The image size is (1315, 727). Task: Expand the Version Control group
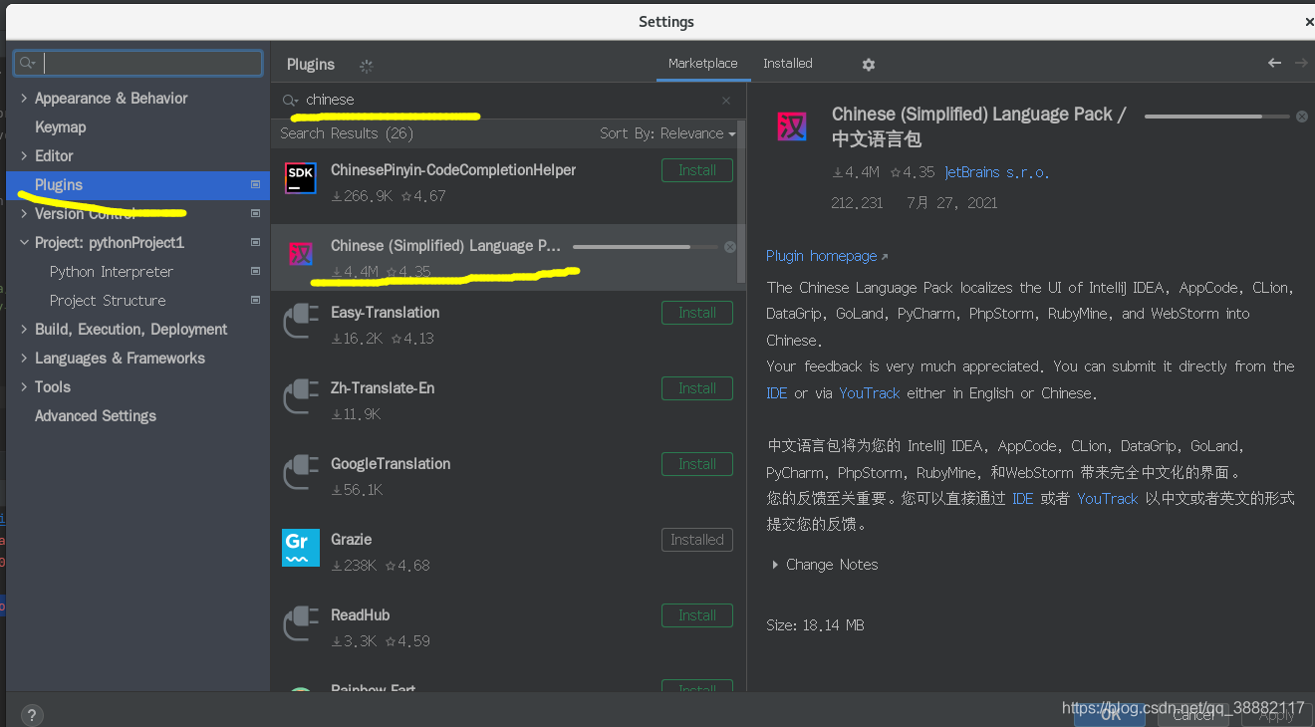pyautogui.click(x=24, y=213)
